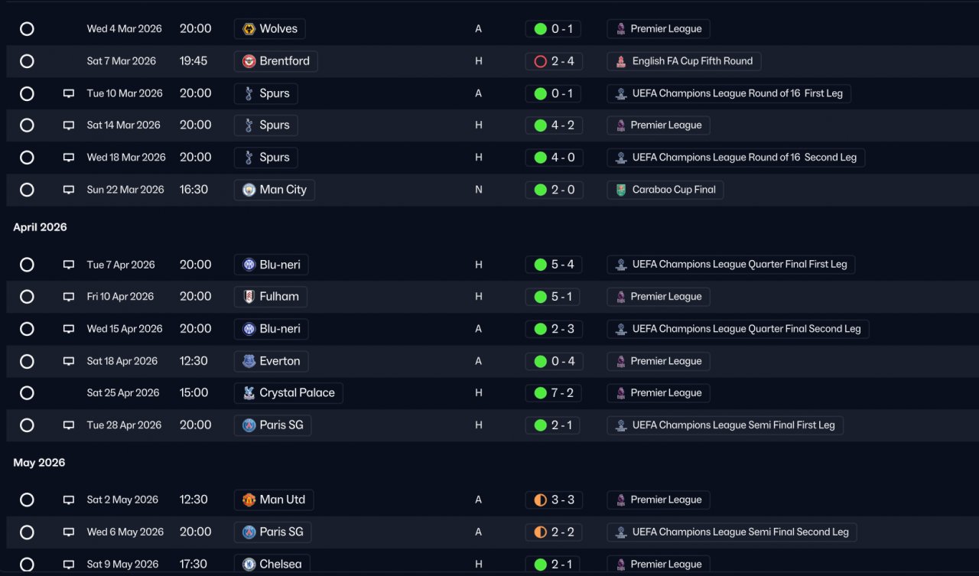The image size is (979, 576).
Task: Click the Carabao Cup Final competition icon
Action: pyautogui.click(x=621, y=190)
